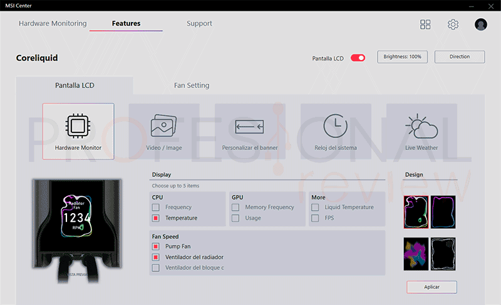Open the apps grid icon
The image size is (501, 305).
425,24
